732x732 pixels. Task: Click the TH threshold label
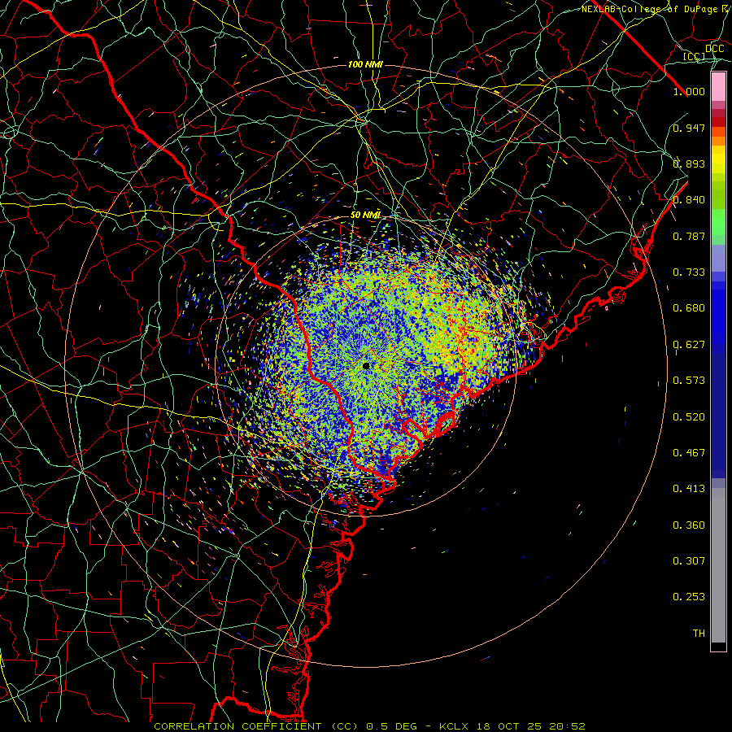click(x=699, y=634)
